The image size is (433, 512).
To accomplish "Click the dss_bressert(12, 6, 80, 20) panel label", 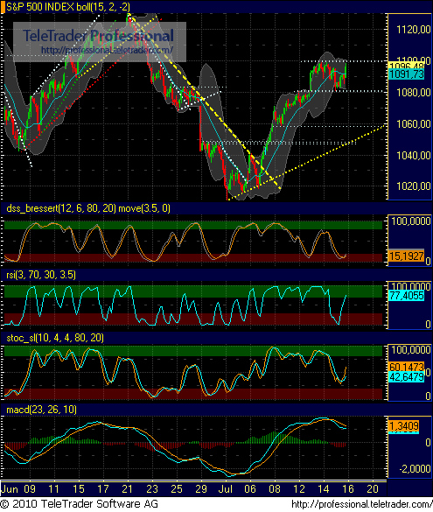I will click(x=88, y=208).
